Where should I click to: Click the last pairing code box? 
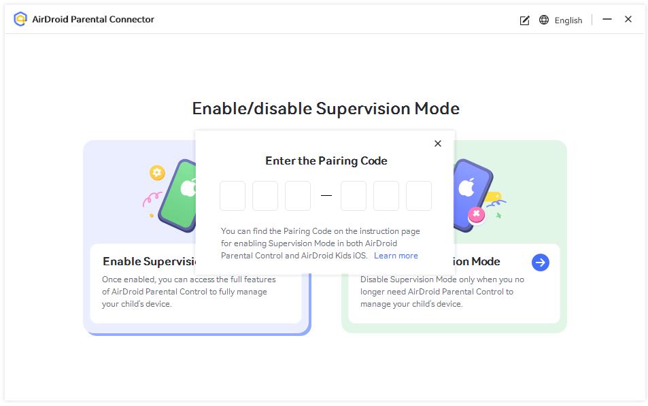419,196
